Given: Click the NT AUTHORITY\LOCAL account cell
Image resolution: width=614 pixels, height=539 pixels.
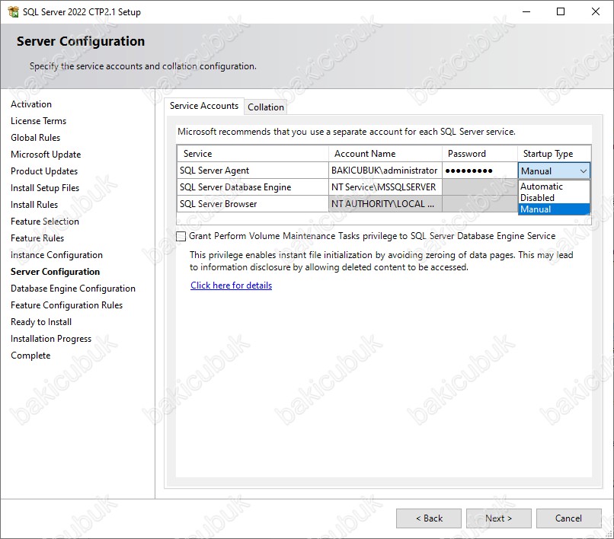Looking at the screenshot, I should pyautogui.click(x=385, y=204).
